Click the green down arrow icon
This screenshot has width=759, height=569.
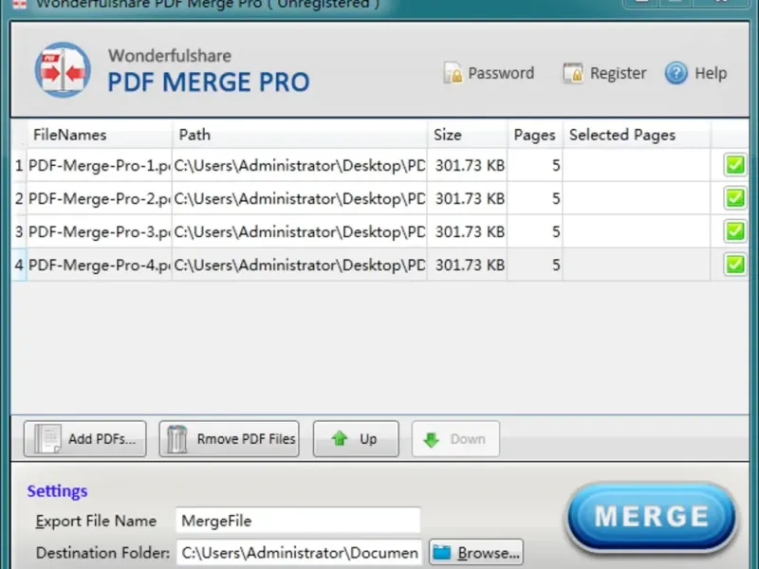[431, 439]
